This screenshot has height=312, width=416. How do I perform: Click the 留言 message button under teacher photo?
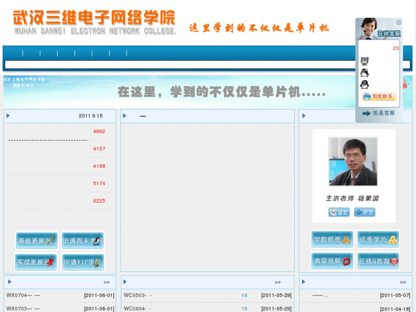pyautogui.click(x=339, y=212)
